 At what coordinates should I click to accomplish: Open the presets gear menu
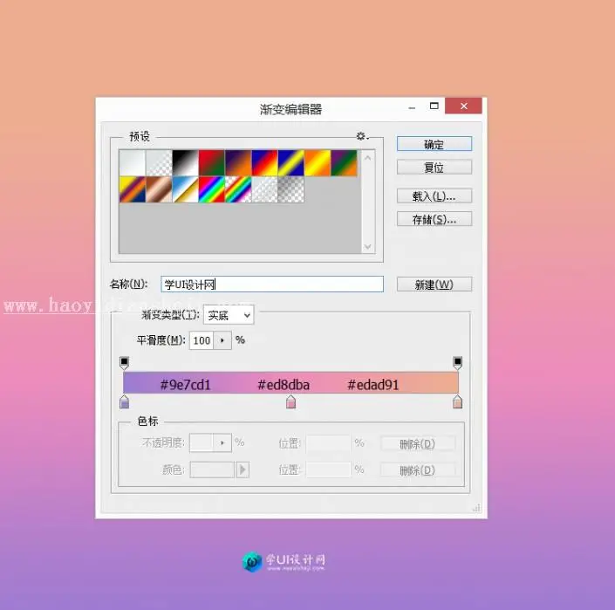362,136
